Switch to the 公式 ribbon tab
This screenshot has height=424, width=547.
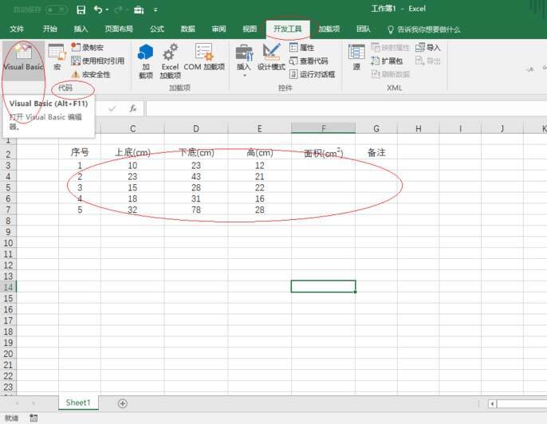click(x=157, y=29)
